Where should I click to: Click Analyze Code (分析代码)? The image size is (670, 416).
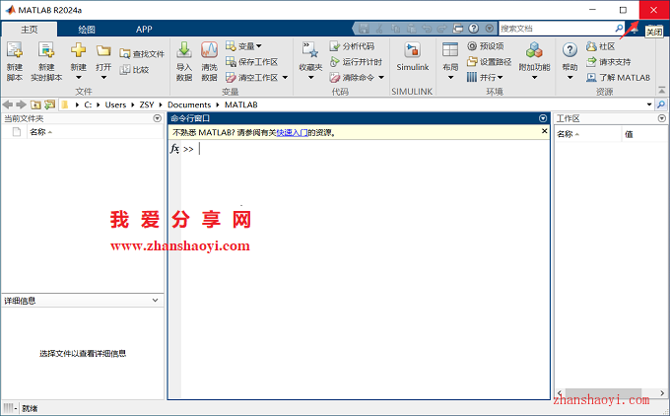tap(352, 45)
